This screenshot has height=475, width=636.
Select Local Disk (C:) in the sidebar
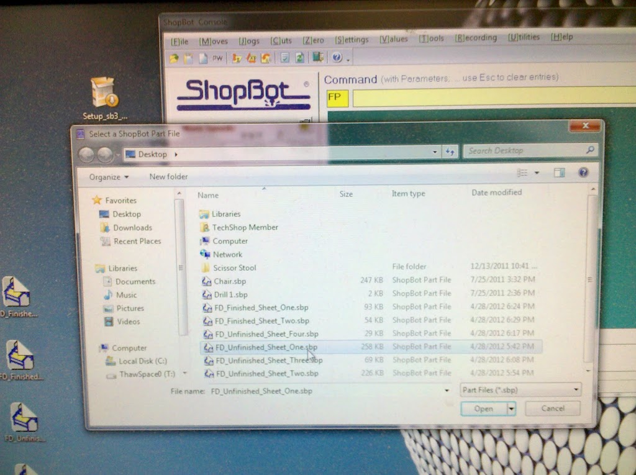[x=136, y=361]
